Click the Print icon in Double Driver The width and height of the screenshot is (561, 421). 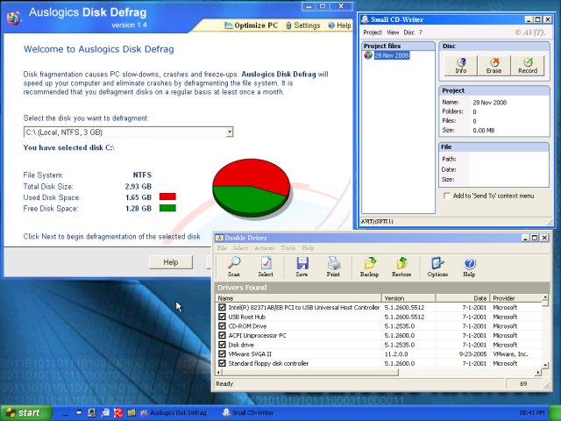coord(333,267)
